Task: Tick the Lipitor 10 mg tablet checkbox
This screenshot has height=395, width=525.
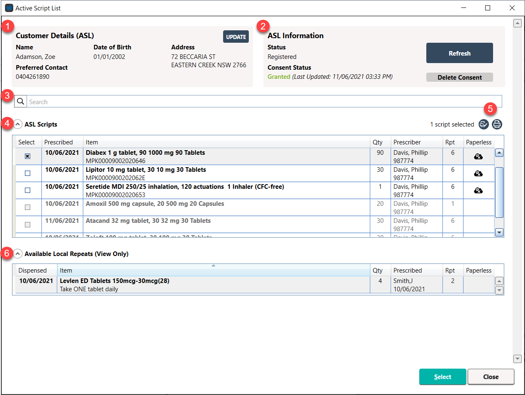Action: point(27,173)
